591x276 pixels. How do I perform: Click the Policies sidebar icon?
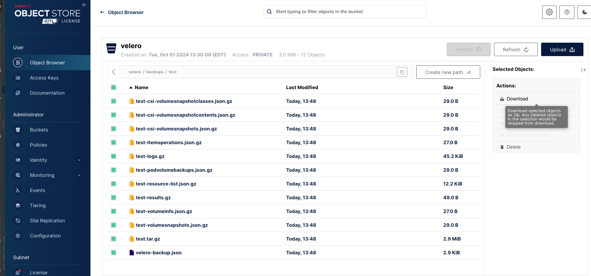pyautogui.click(x=18, y=145)
